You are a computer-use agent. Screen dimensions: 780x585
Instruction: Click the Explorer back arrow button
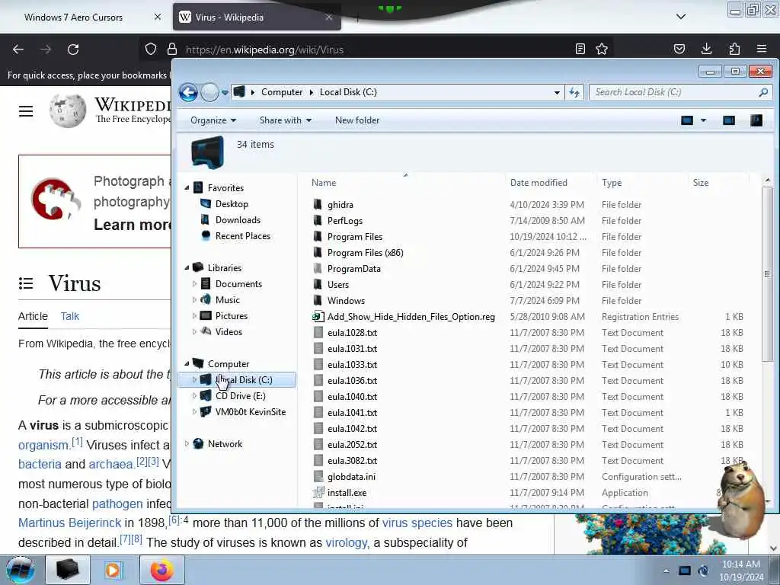189,92
